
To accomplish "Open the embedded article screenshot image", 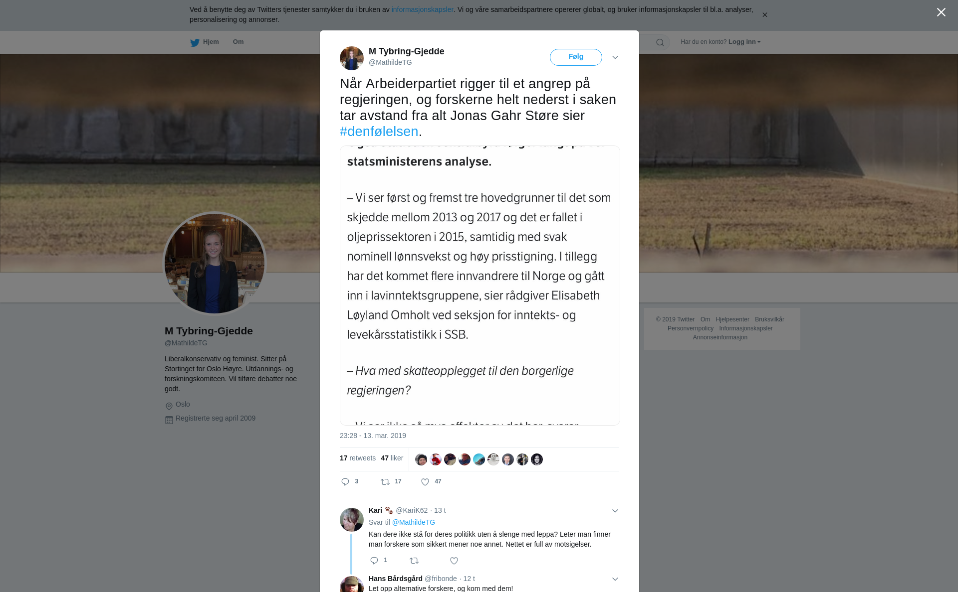I will click(480, 286).
